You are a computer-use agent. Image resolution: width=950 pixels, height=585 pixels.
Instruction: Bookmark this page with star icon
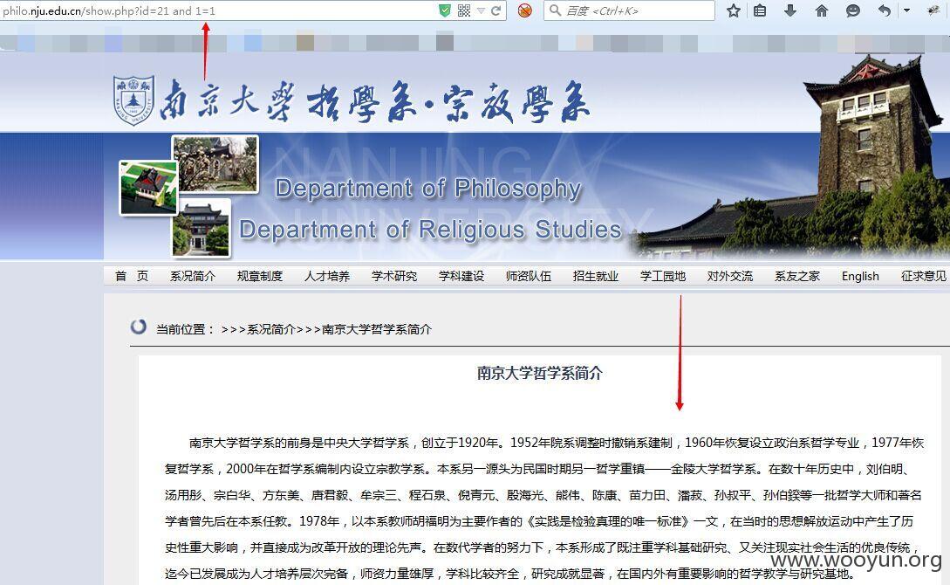point(733,10)
